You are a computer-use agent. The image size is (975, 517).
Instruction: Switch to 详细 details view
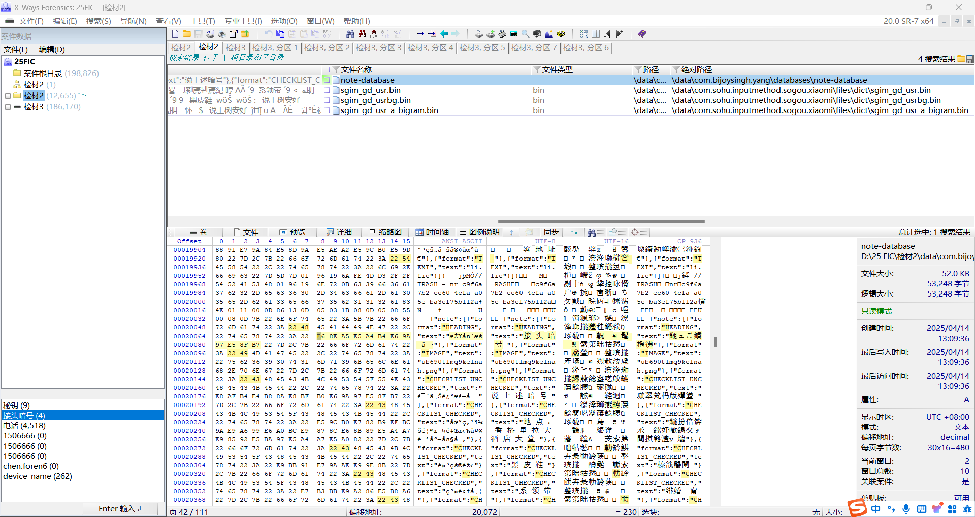click(x=339, y=232)
